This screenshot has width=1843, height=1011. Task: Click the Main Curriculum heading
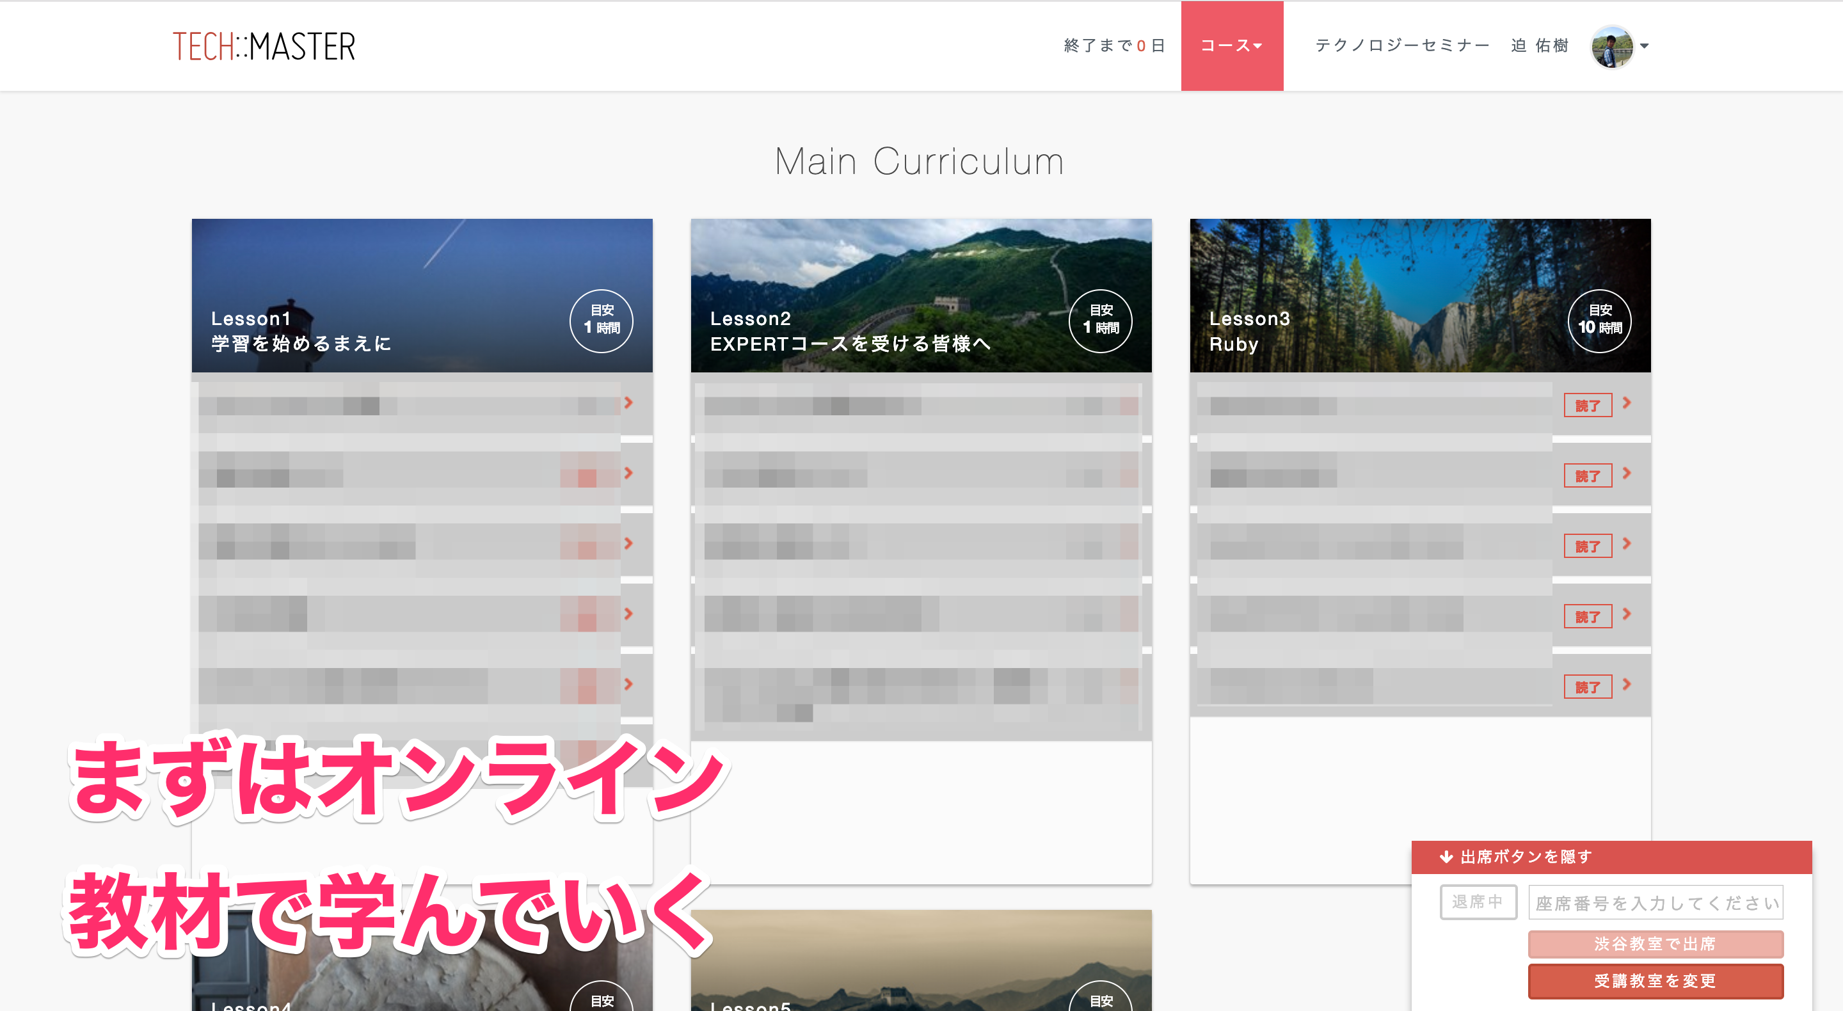(x=920, y=161)
